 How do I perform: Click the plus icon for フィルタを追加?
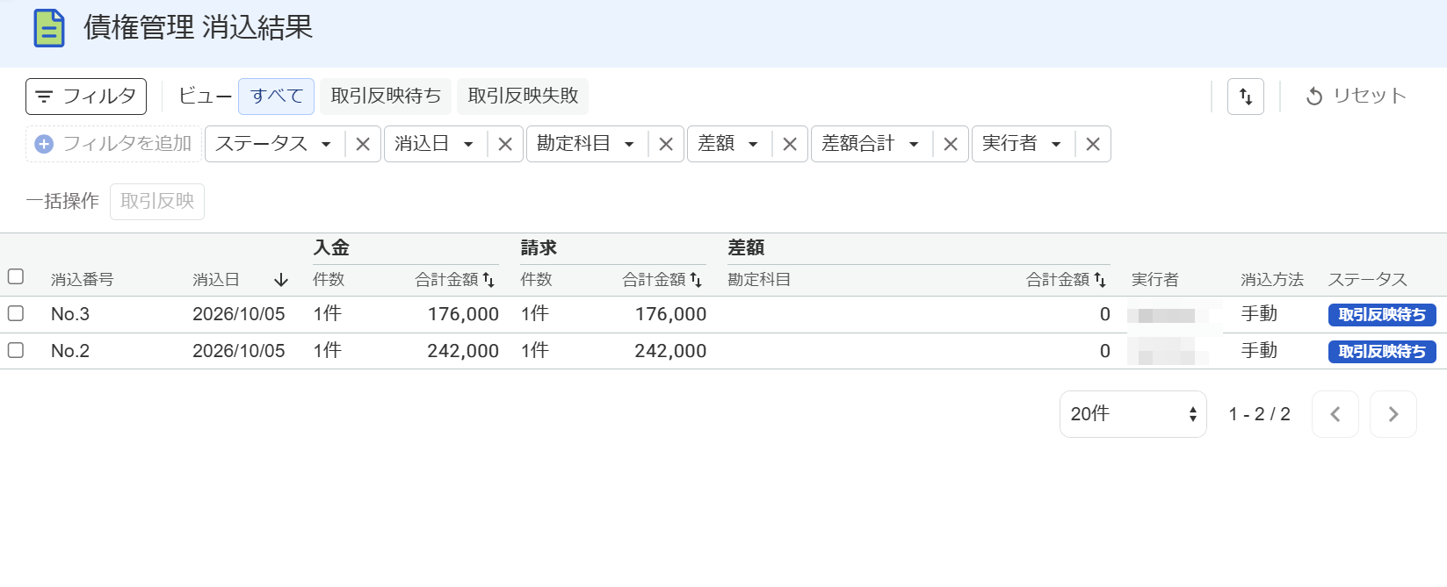pos(44,144)
